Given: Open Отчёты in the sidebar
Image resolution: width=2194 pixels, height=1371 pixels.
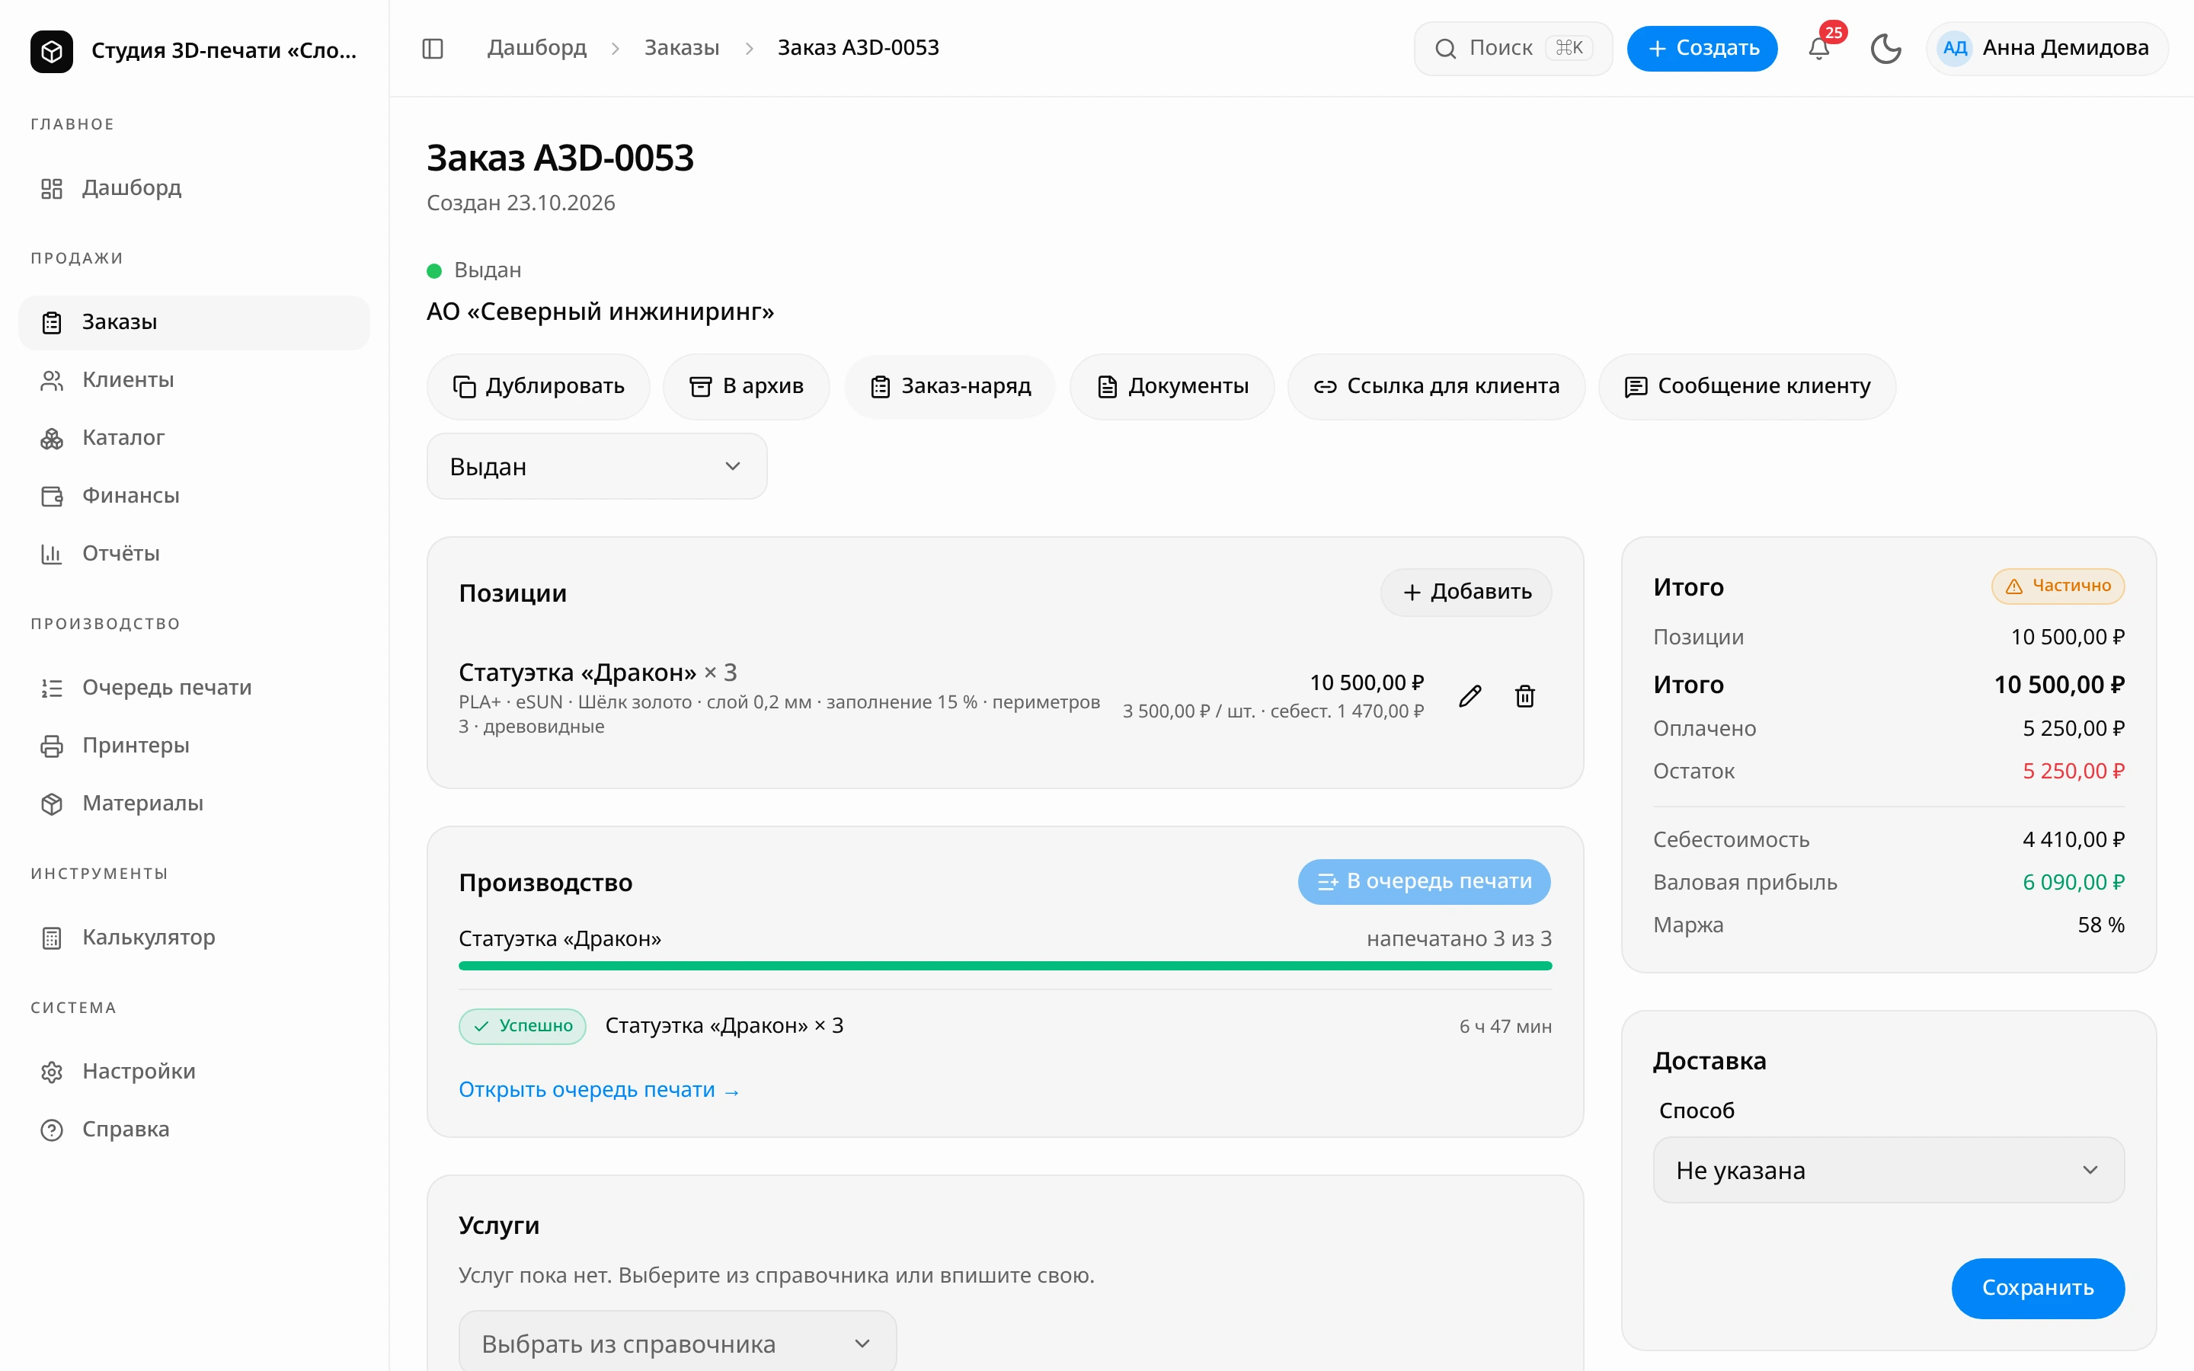Looking at the screenshot, I should coord(194,553).
